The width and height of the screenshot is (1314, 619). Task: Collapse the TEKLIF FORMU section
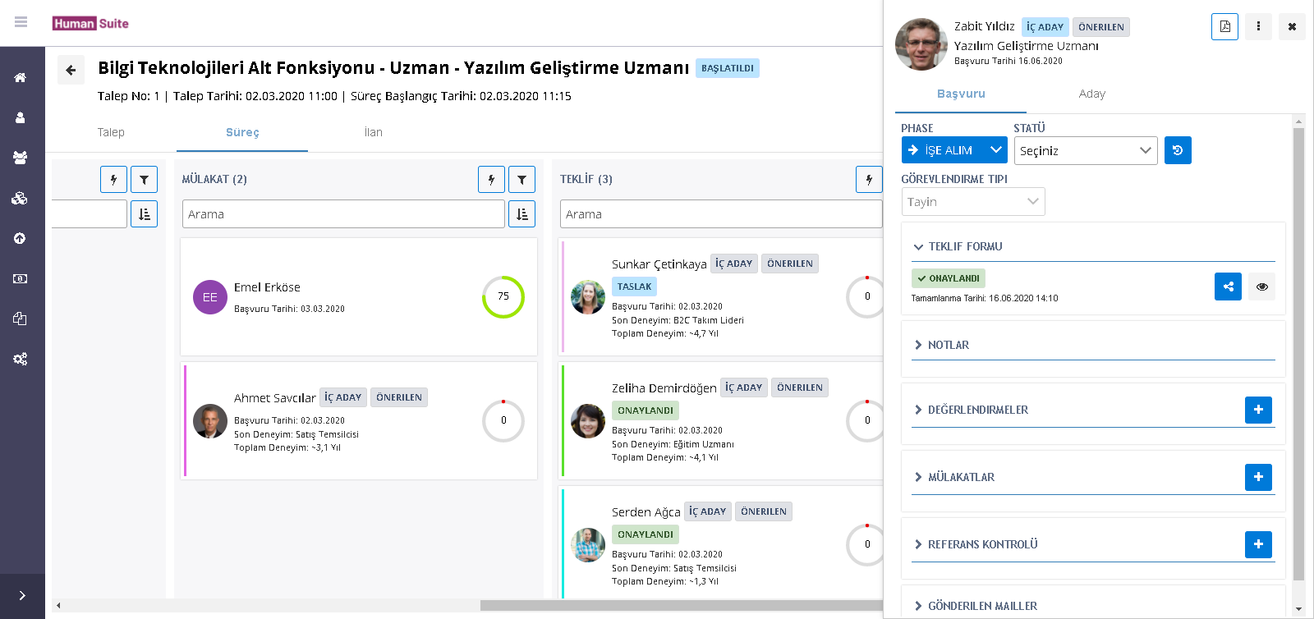(965, 246)
